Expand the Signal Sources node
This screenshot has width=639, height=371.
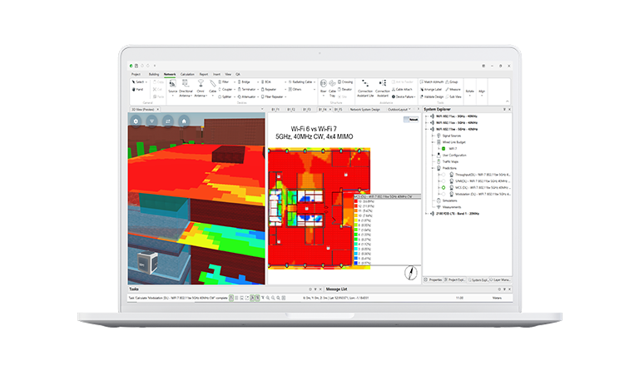433,136
